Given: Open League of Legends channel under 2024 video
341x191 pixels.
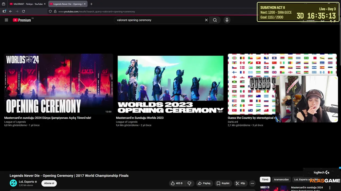Looking at the screenshot, I should 15,122.
